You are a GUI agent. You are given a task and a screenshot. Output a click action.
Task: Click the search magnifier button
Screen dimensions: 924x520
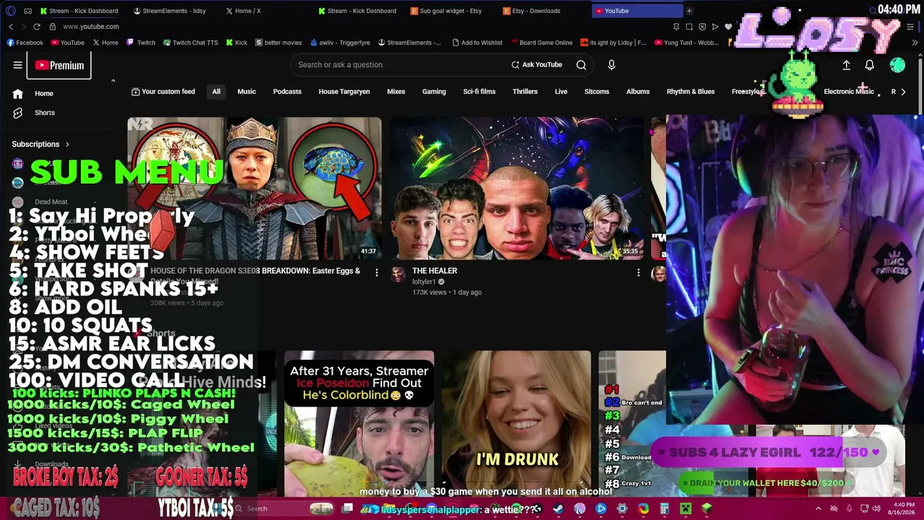[581, 65]
